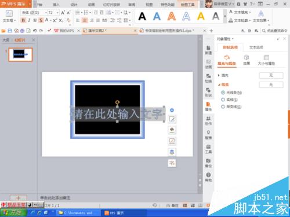Screen dimensions: 290x217
Task: Open the 属性 sidebar panel
Action: click(208, 106)
